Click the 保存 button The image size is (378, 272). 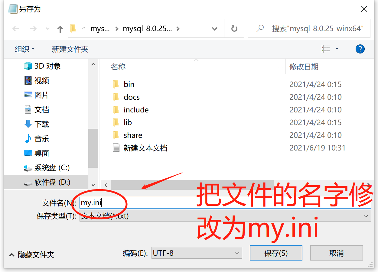coord(276,253)
